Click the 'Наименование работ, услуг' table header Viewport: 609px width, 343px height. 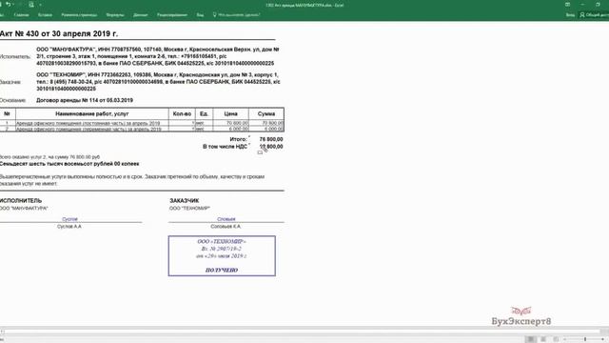pos(92,114)
